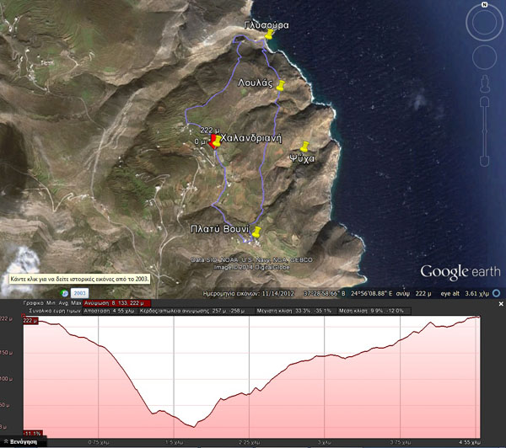The image size is (506, 448).
Task: Click the Συνολικό εύρος τιμών label
Action: (55, 311)
